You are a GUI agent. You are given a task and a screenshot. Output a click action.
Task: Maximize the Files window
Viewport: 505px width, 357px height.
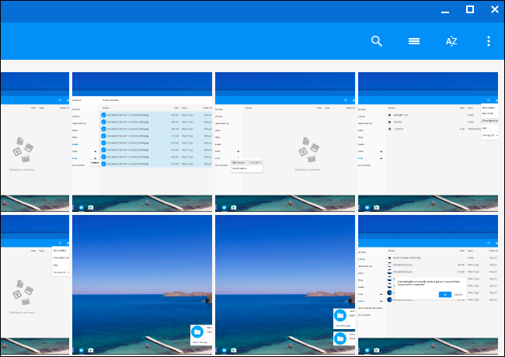tap(470, 9)
